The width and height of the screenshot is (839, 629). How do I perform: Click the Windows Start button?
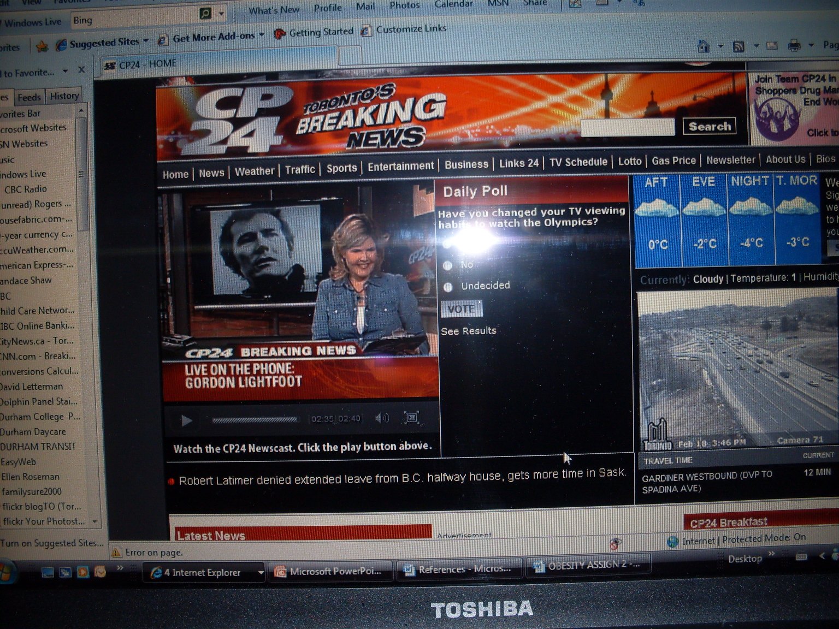(x=6, y=573)
